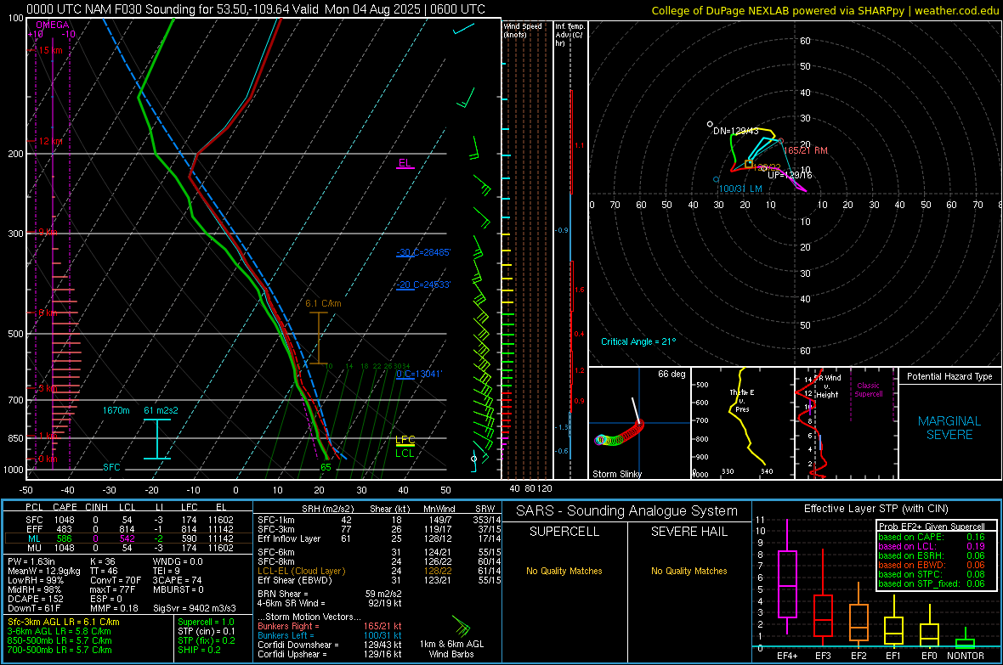The image size is (1003, 665).
Task: Click 'No Quality Matches' under SUPERCELL
Action: click(x=564, y=571)
